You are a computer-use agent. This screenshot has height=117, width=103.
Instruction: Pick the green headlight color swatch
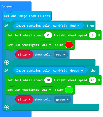pos(69,90)
